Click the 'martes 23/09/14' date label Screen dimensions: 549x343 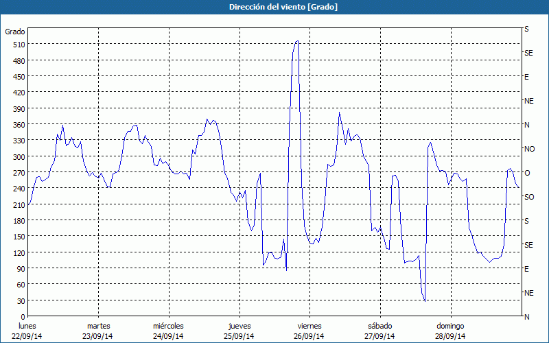point(98,331)
